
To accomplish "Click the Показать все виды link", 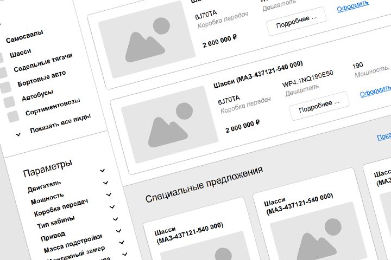I will [x=60, y=123].
